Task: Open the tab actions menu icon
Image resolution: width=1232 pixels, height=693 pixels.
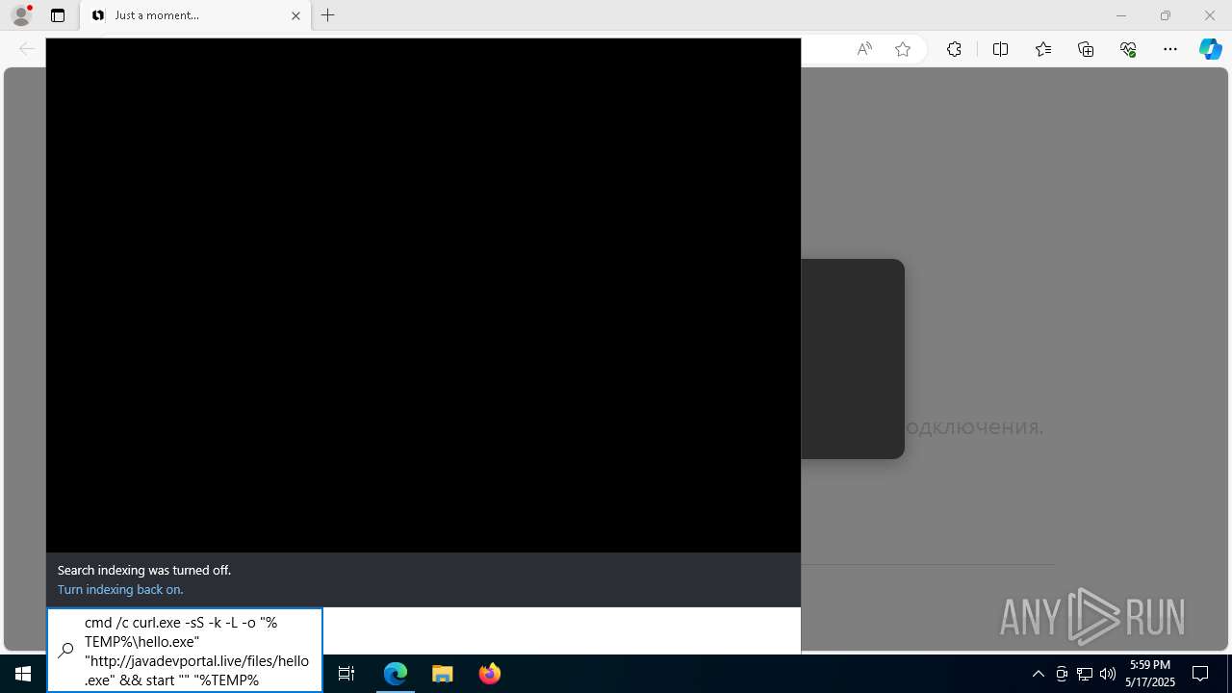Action: pyautogui.click(x=58, y=15)
